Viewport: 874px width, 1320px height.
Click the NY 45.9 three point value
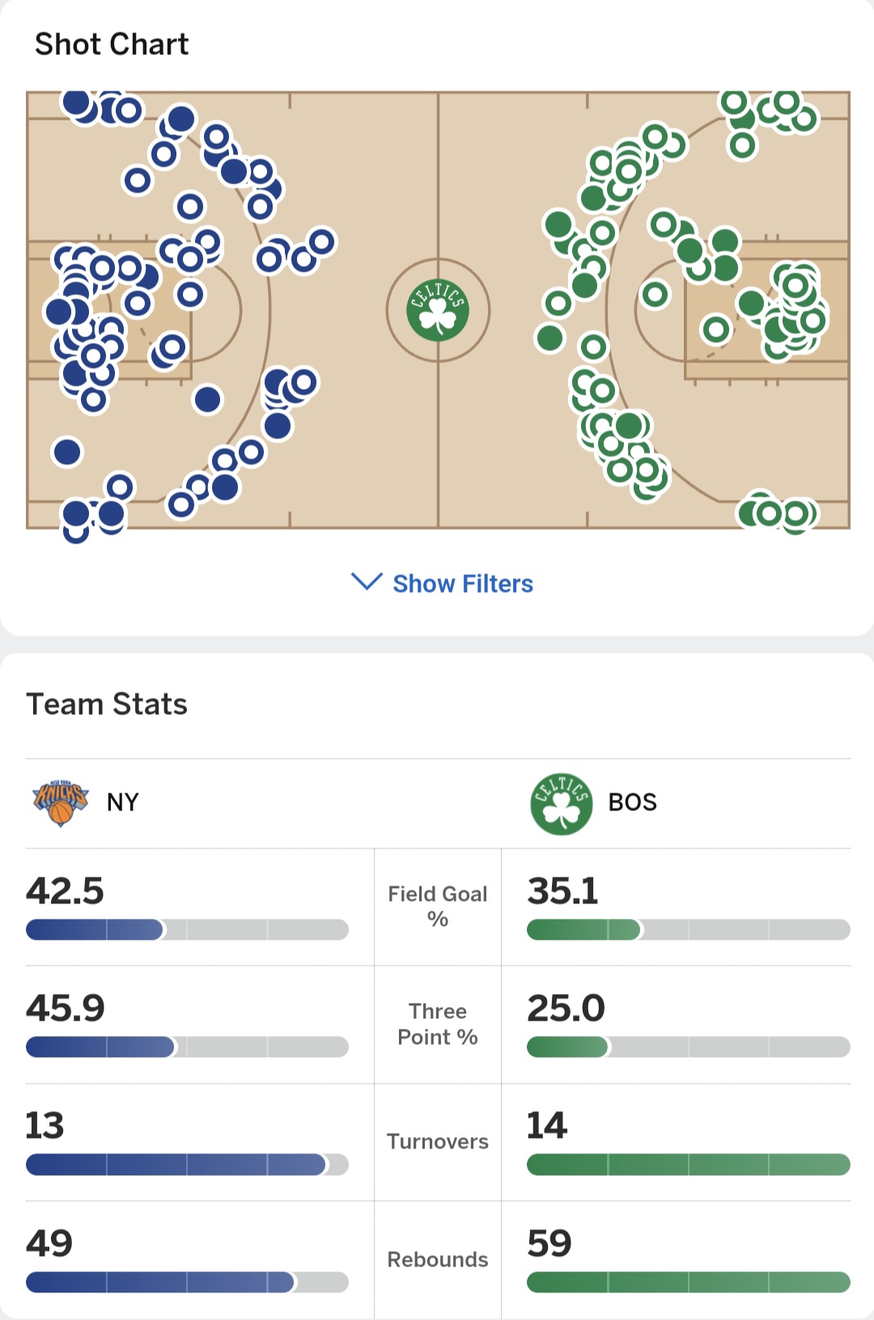coord(66,1009)
